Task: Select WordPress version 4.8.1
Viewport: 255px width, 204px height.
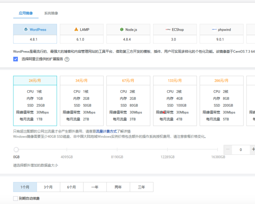Action: (35, 39)
